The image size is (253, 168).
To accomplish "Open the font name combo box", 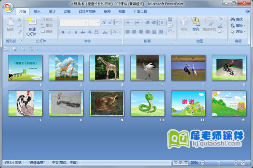I will [x=74, y=22].
